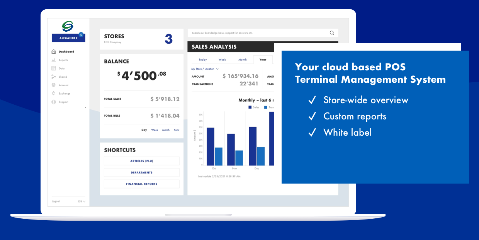
Task: Click the Account gear icon
Action: (54, 85)
